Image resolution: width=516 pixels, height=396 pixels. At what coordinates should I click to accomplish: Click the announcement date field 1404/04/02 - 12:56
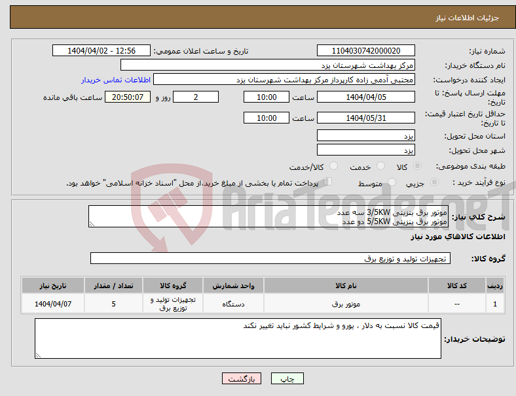tap(101, 50)
